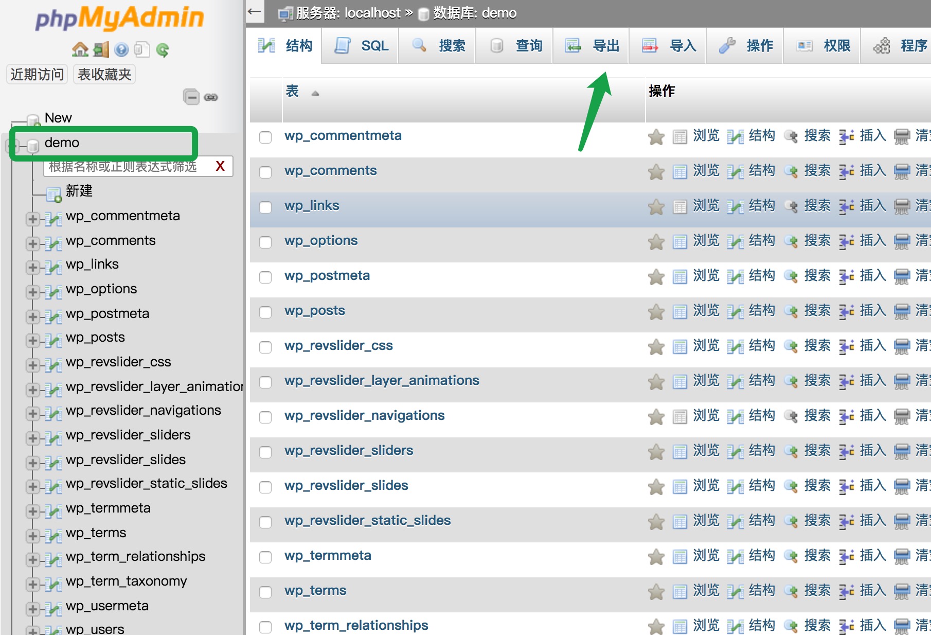Open the copy/settings page icon in sidebar

pyautogui.click(x=141, y=49)
